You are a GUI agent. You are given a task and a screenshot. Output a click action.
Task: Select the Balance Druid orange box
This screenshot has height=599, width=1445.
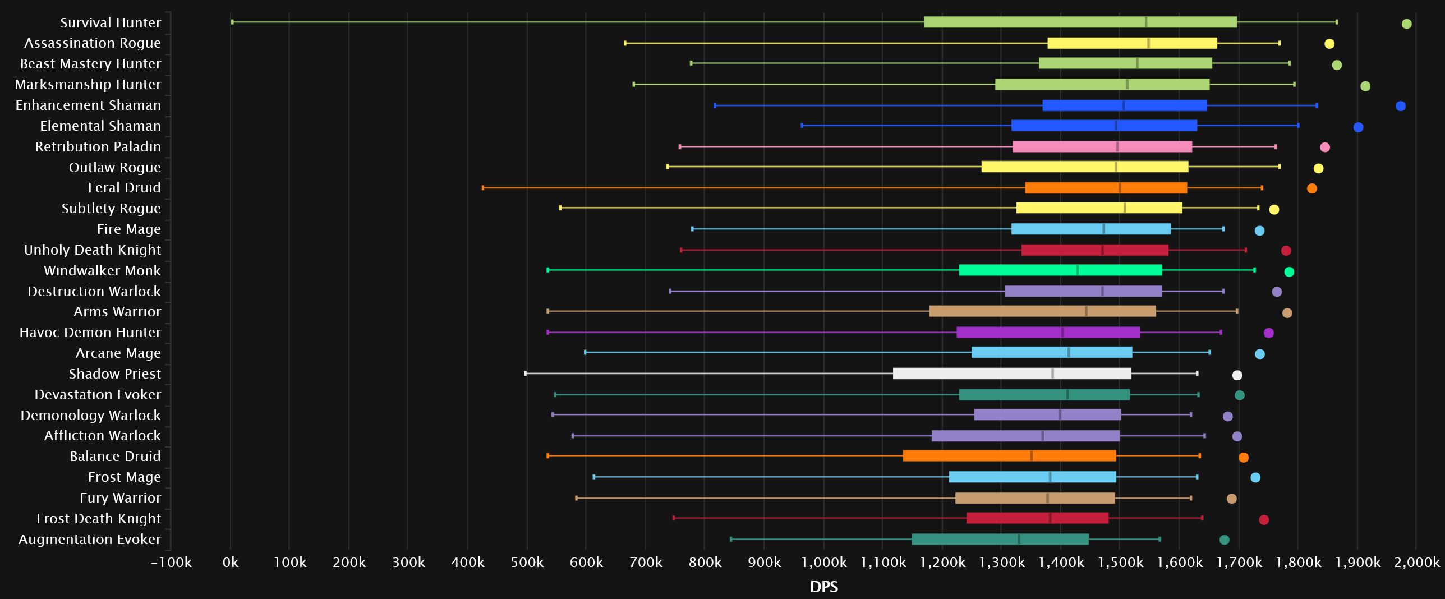click(1009, 456)
